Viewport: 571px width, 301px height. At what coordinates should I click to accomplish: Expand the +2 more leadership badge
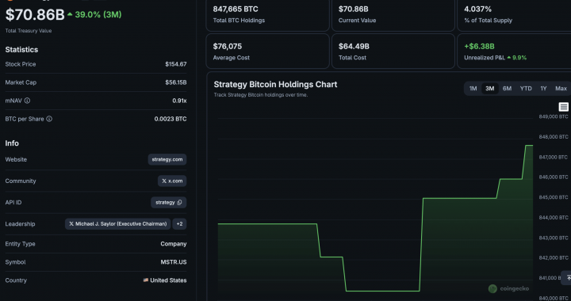(x=179, y=224)
